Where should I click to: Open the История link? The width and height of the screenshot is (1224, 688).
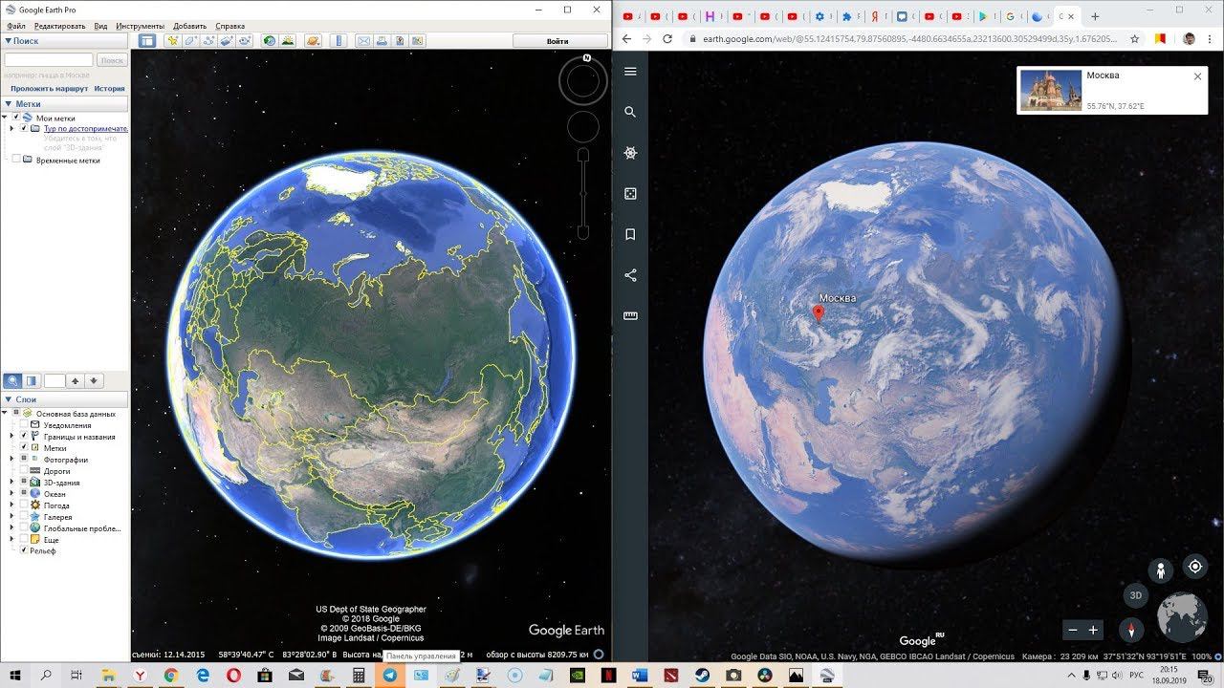(x=109, y=88)
